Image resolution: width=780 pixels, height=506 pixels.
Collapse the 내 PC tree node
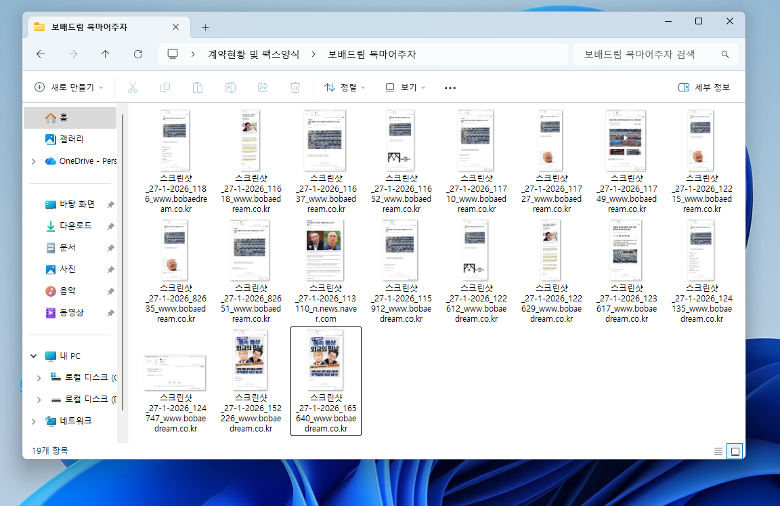[x=34, y=356]
